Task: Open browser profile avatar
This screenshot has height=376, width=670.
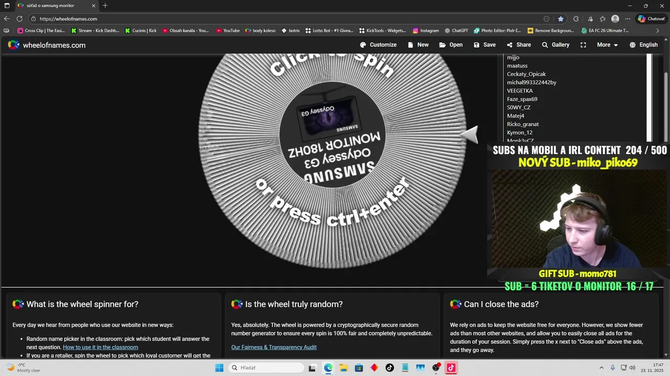Action: 615,19
